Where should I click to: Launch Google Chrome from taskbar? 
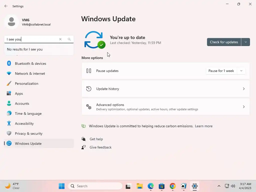point(172,186)
